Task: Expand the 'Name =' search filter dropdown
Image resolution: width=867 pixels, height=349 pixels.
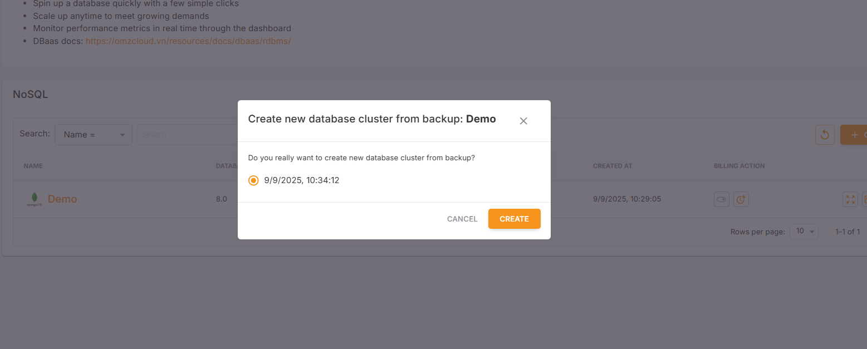Action: click(x=93, y=135)
